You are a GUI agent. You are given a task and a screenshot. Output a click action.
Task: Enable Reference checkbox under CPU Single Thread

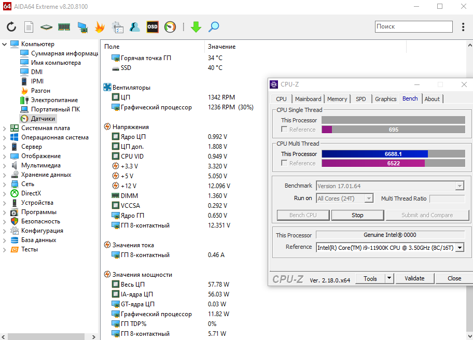[284, 129]
